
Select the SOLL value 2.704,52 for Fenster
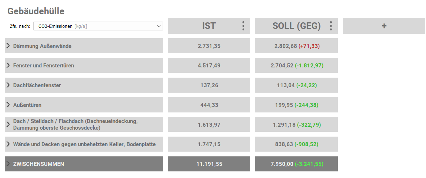pos(282,66)
